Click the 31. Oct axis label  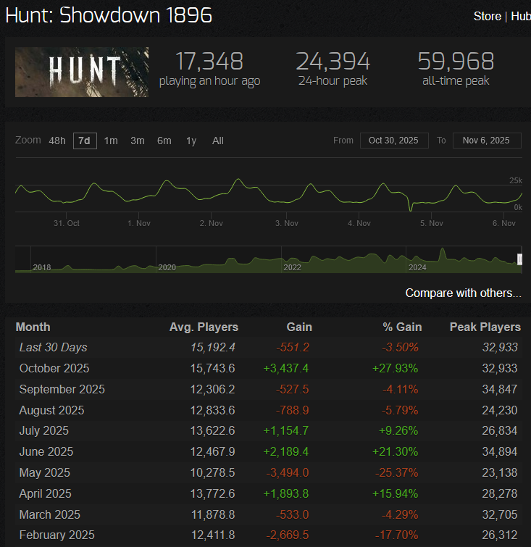pyautogui.click(x=67, y=223)
